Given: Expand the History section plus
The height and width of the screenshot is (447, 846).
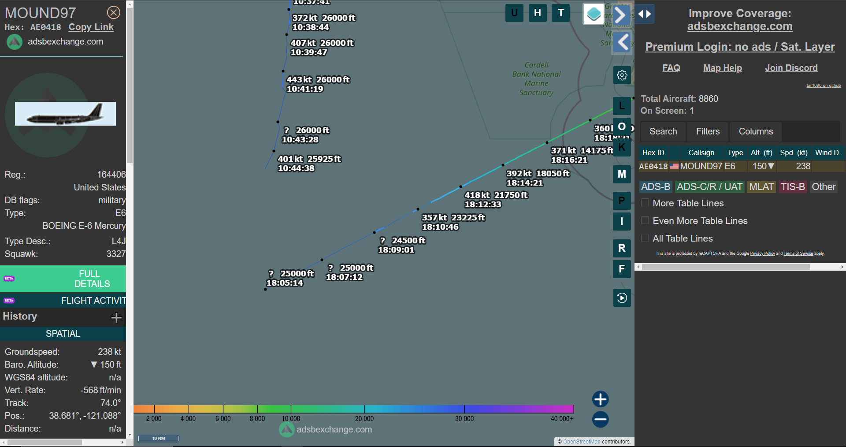Looking at the screenshot, I should click(116, 317).
